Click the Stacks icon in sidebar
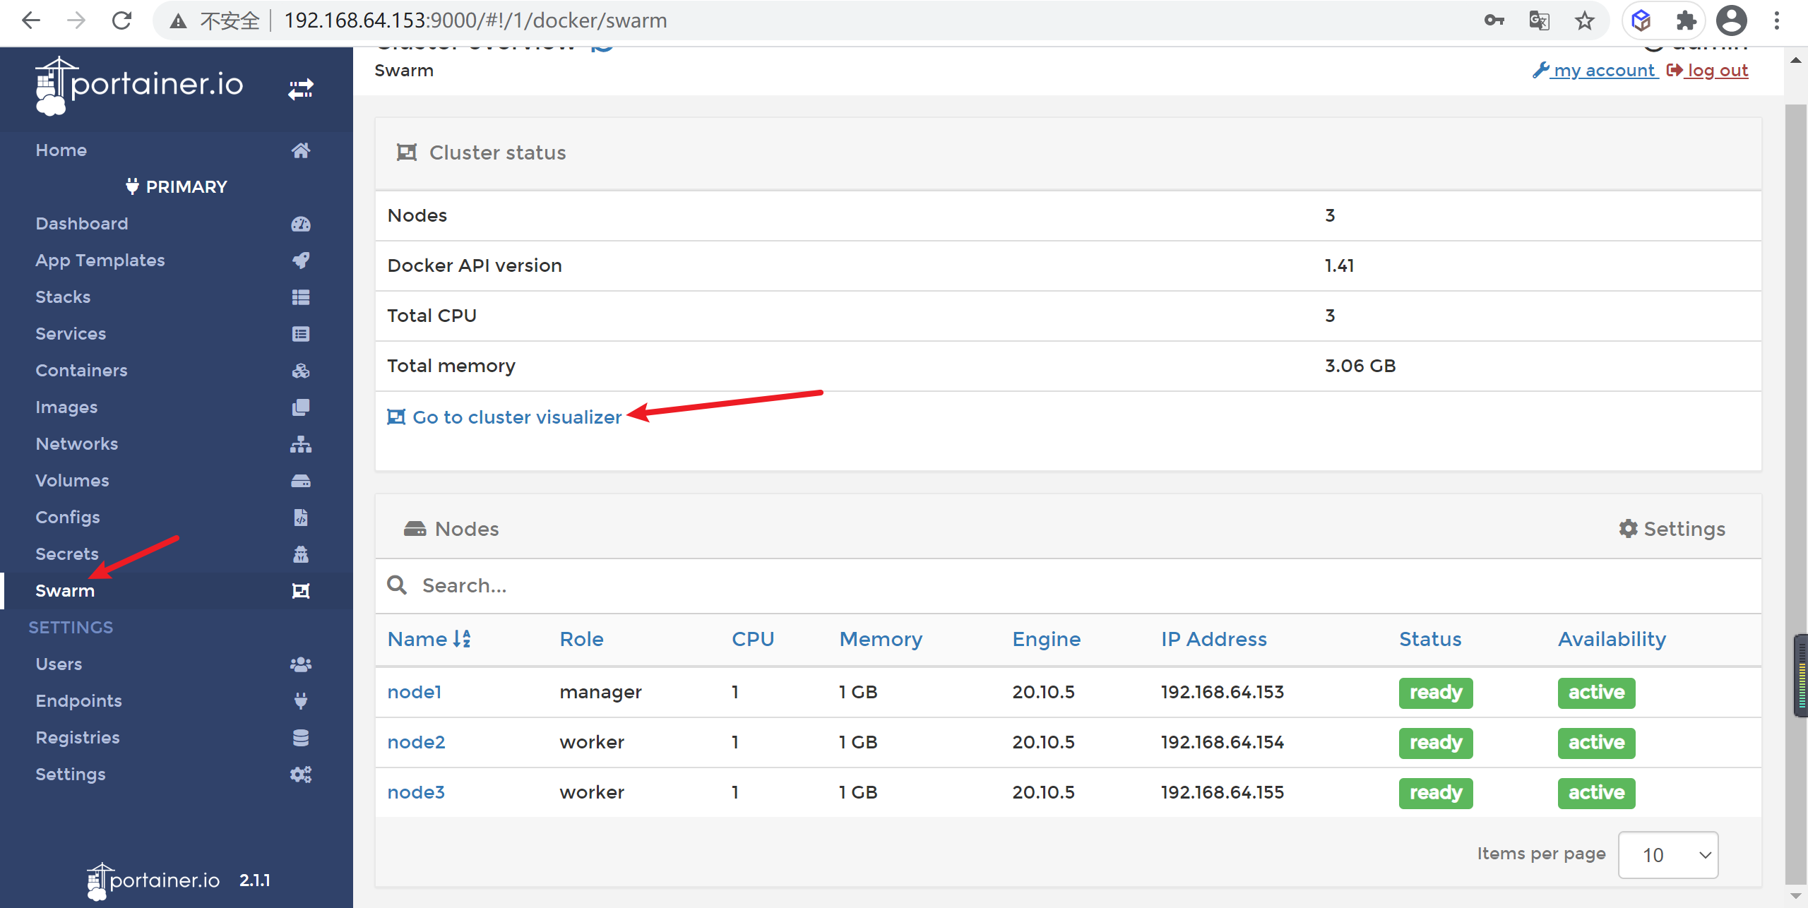1808x908 pixels. [x=299, y=297]
